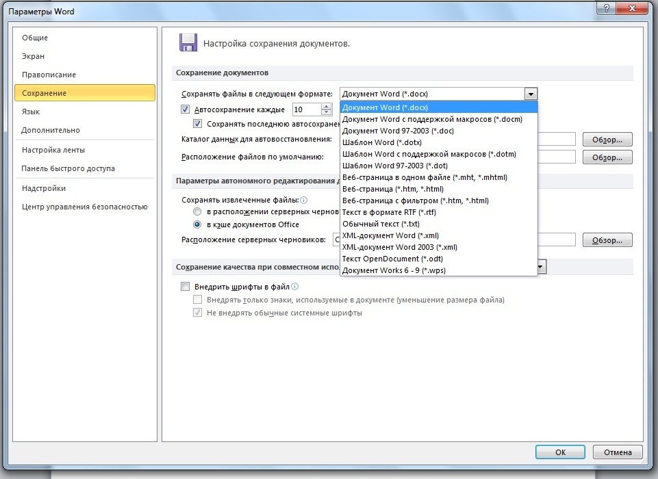Choose 'XML-документ Word 2003 (*.xml)' format
Viewport: 658px width, 479px height.
coord(438,247)
